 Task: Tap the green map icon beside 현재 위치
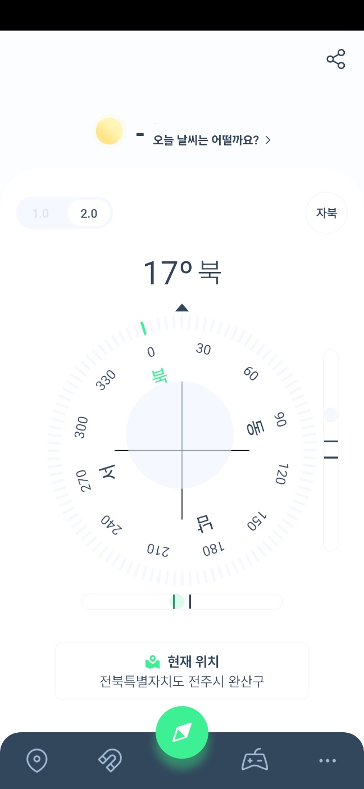[152, 661]
